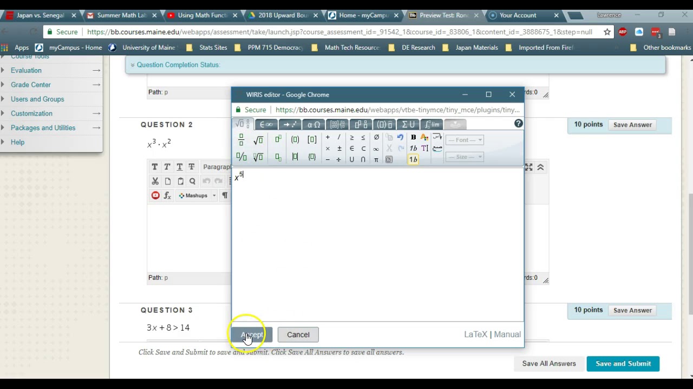Switch to sums and unions tab

408,125
